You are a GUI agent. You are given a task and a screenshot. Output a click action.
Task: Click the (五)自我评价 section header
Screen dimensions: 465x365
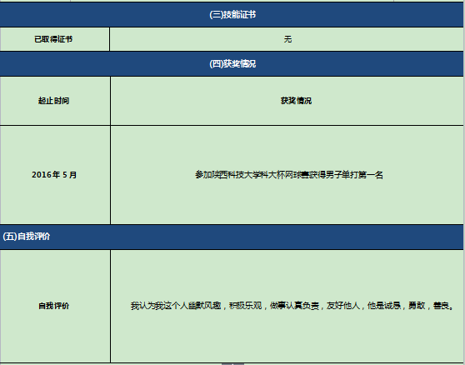point(232,237)
